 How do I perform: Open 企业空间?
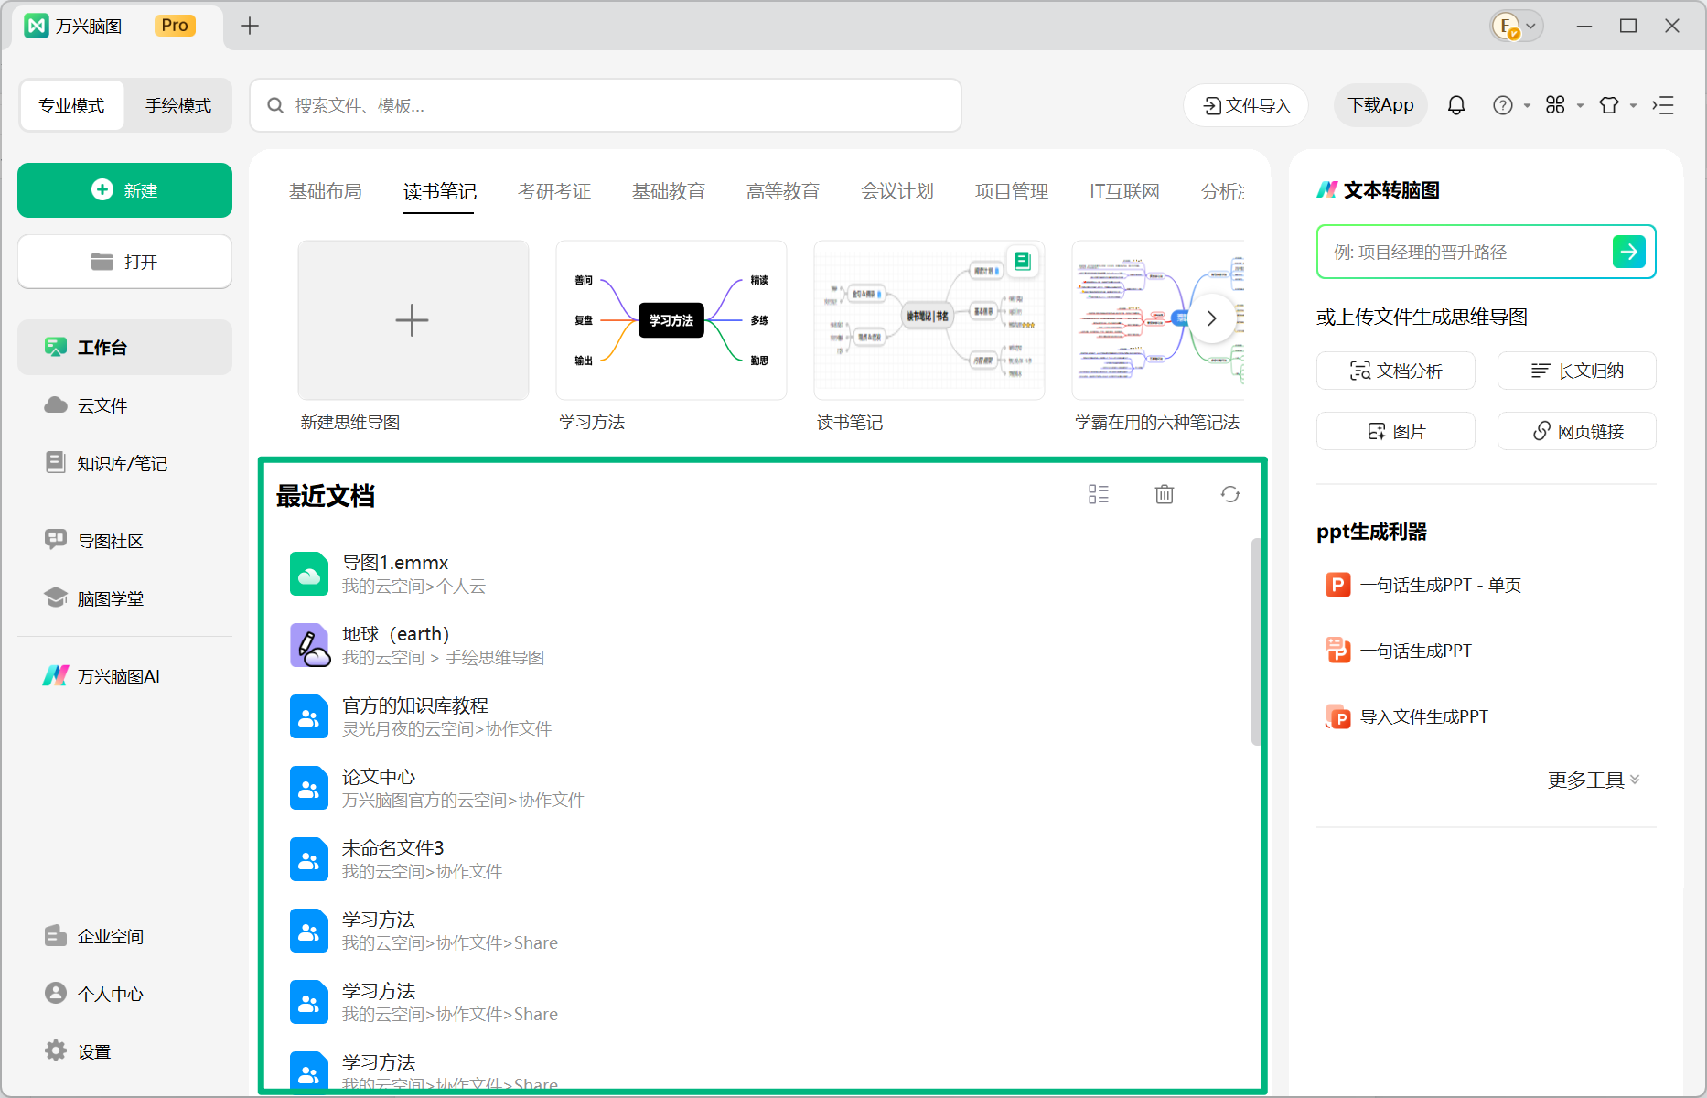point(124,936)
